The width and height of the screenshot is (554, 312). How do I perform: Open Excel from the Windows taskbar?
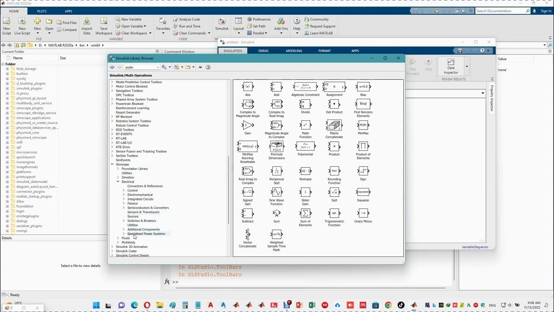point(312,305)
